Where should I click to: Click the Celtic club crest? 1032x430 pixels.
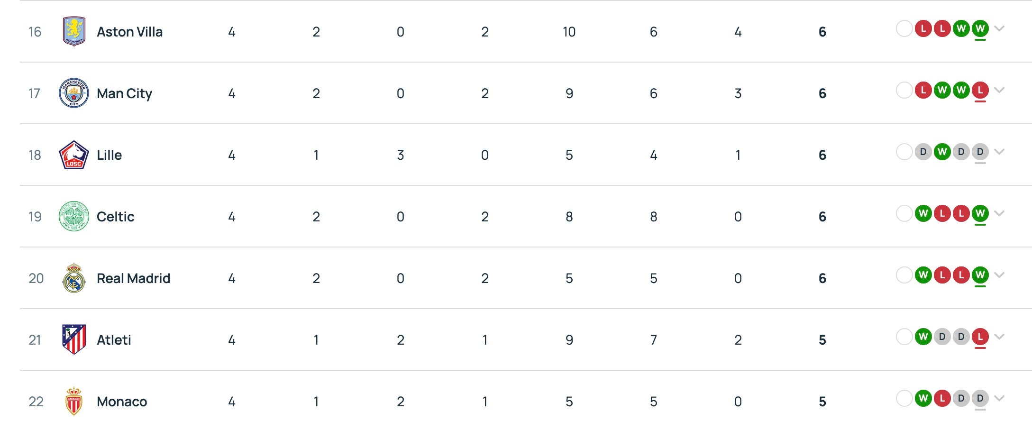[x=74, y=216]
